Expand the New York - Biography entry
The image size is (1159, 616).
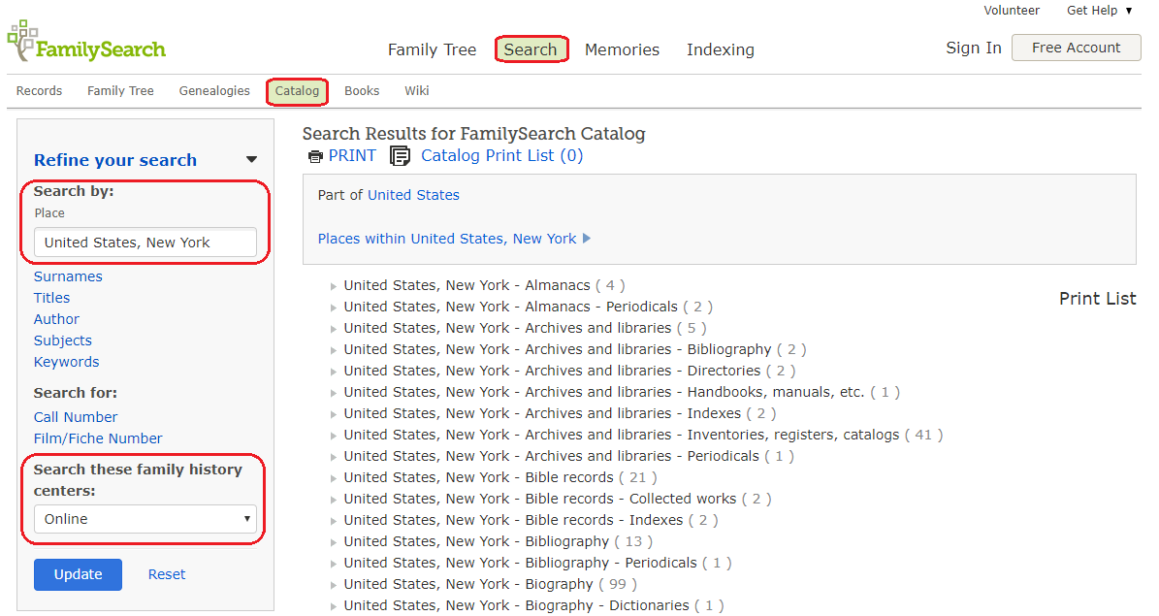click(x=335, y=585)
